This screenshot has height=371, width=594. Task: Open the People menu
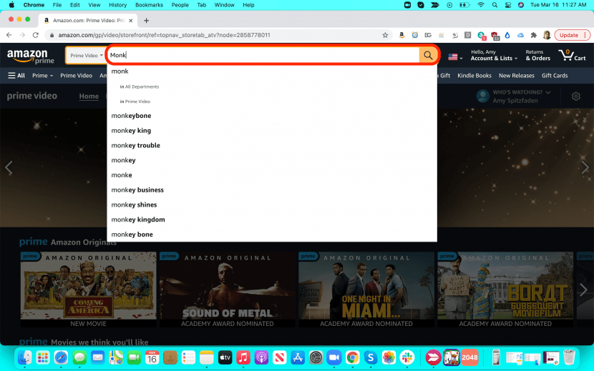pos(180,5)
